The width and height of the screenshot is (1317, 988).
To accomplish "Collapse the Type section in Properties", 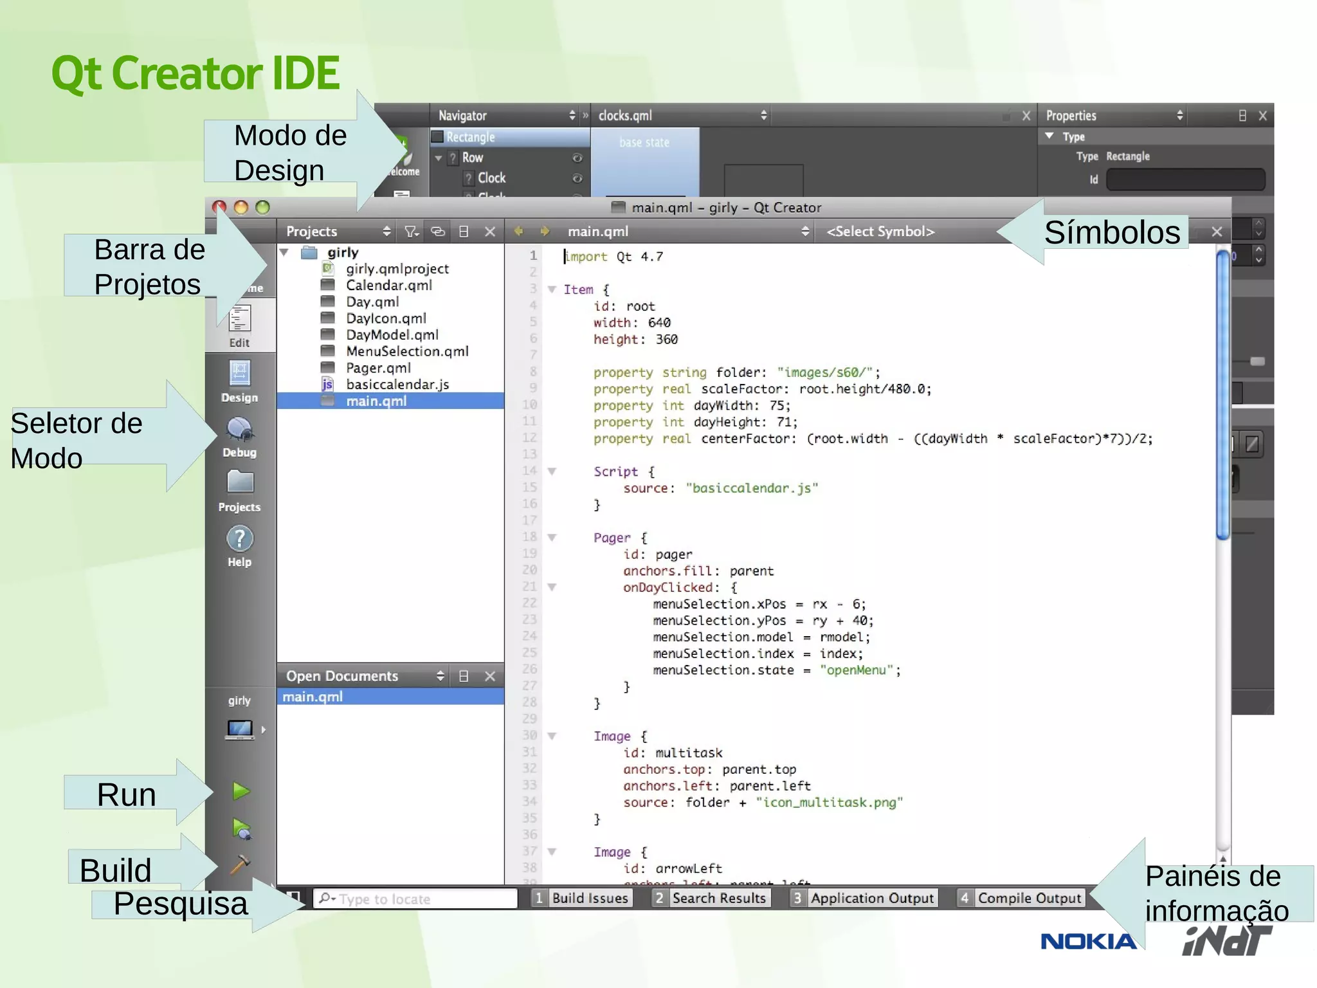I will [1049, 136].
